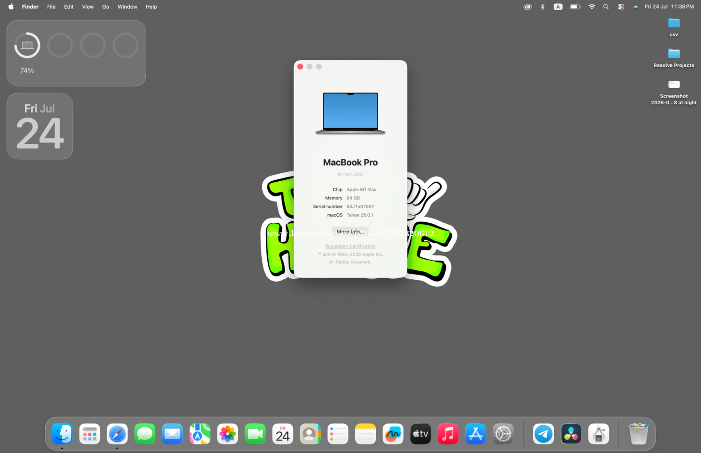This screenshot has width=701, height=453.
Task: Start FaceTime from the Dock
Action: [x=255, y=434]
